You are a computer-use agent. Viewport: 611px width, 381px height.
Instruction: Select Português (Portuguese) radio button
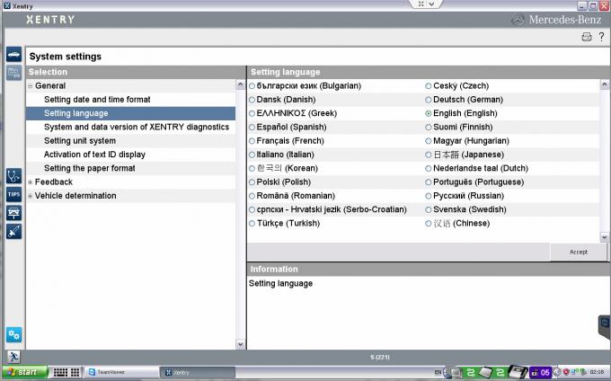tap(429, 182)
